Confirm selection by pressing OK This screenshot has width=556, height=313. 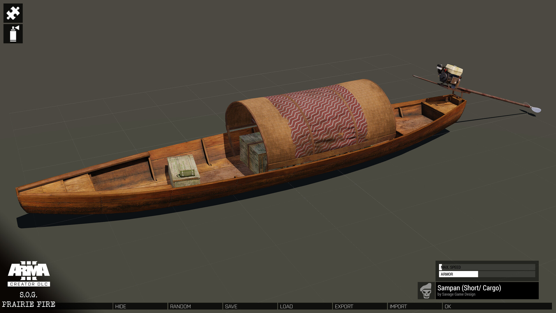coord(447,306)
